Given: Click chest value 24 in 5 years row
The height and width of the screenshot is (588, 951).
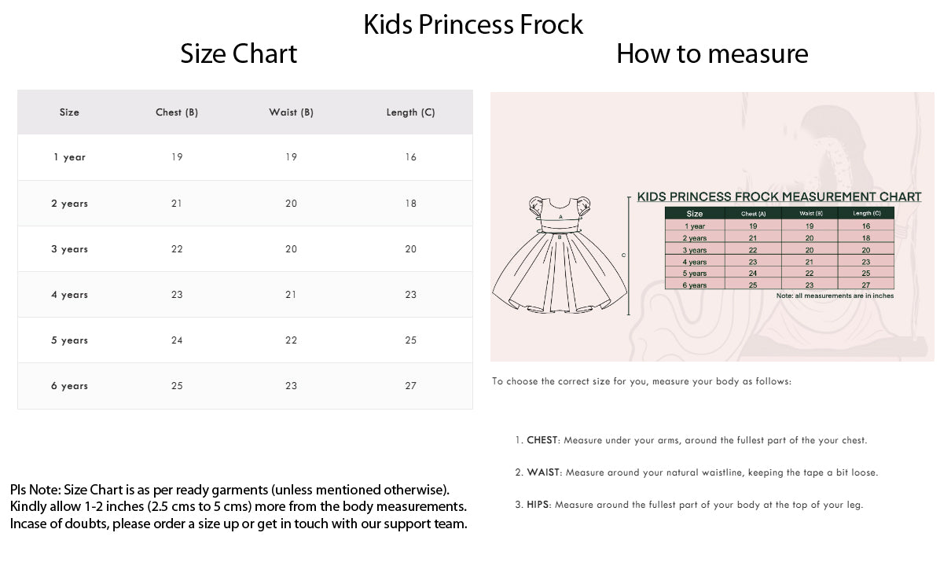Looking at the screenshot, I should tap(177, 340).
